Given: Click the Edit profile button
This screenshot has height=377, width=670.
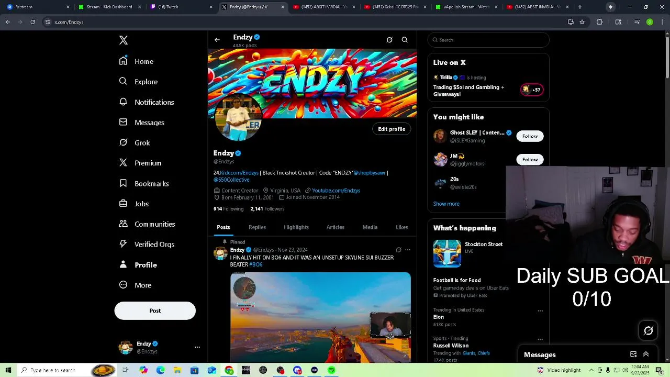Looking at the screenshot, I should (392, 129).
